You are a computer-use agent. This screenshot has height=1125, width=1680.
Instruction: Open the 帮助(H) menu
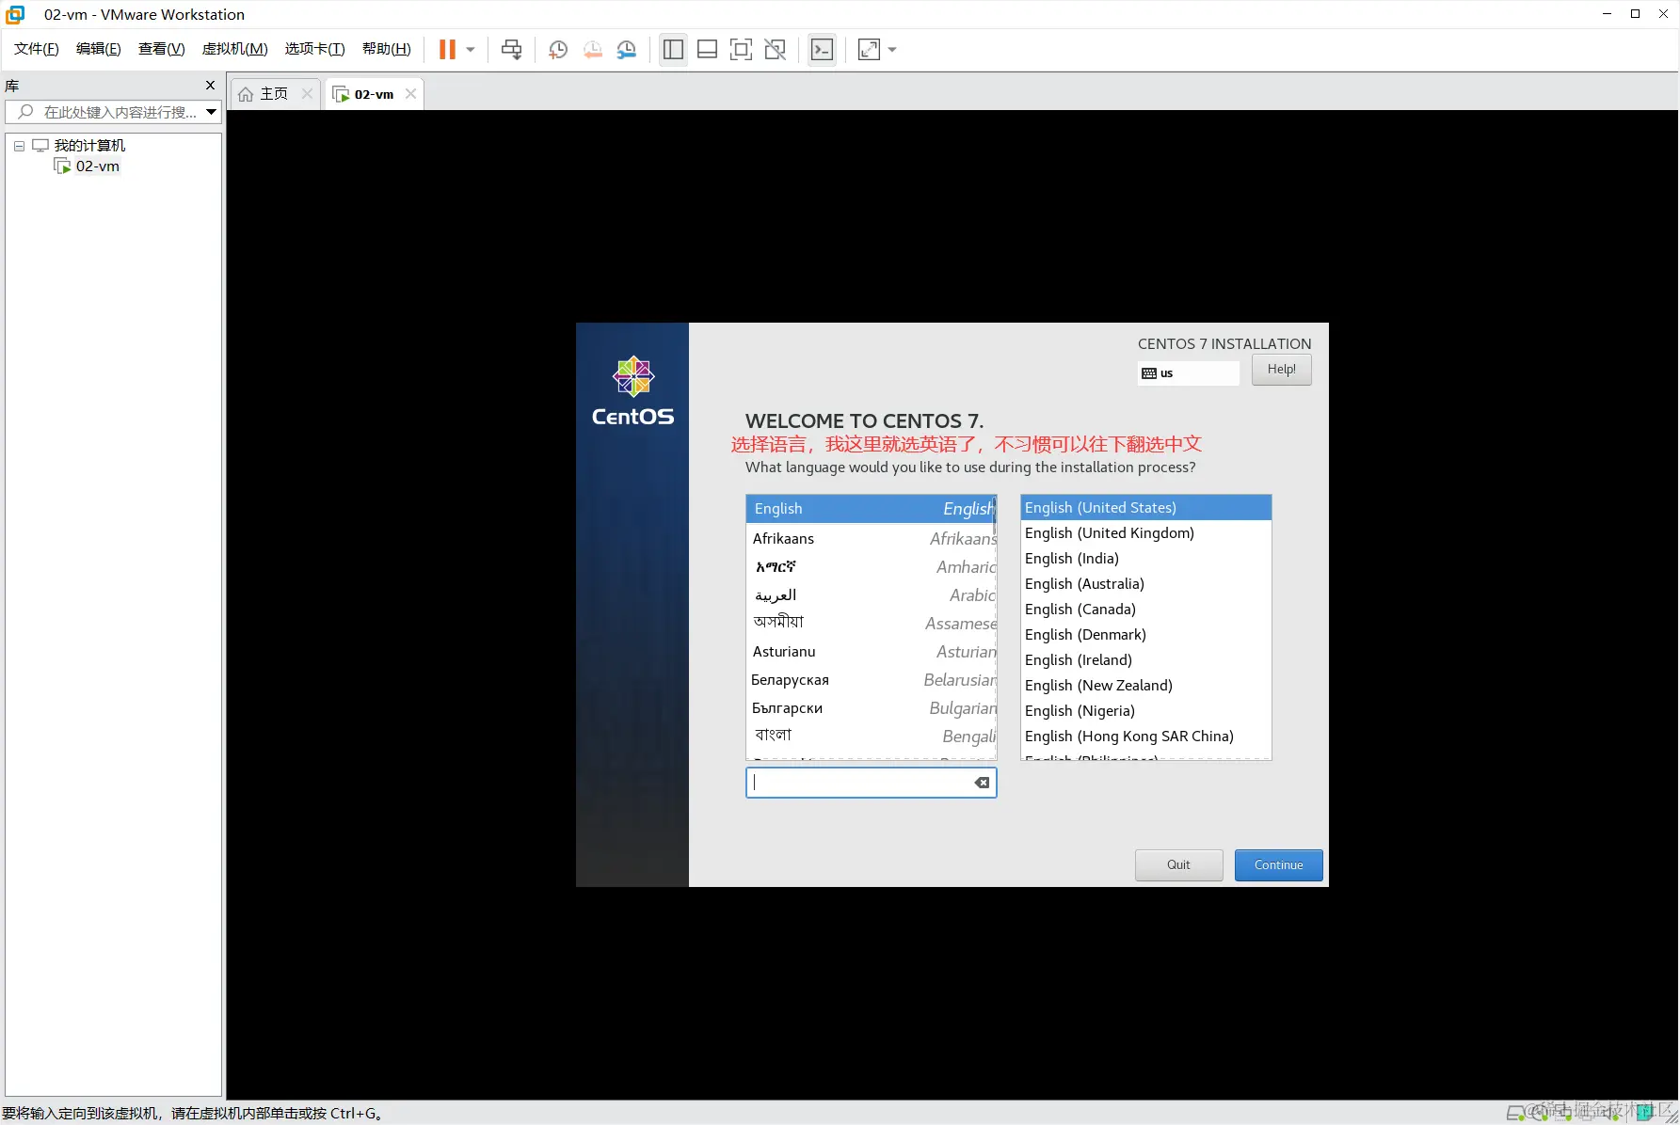point(386,49)
